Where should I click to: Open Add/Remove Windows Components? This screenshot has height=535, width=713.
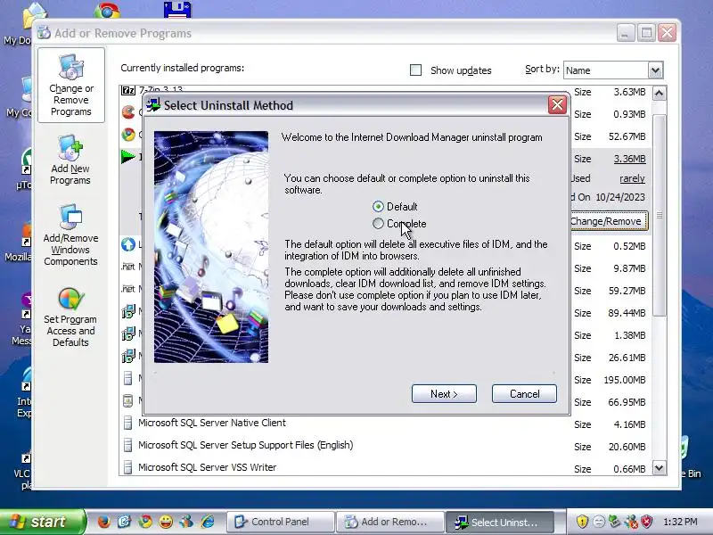click(70, 235)
